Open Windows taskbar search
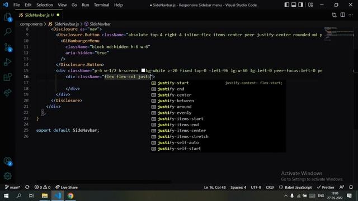 (x=18, y=196)
